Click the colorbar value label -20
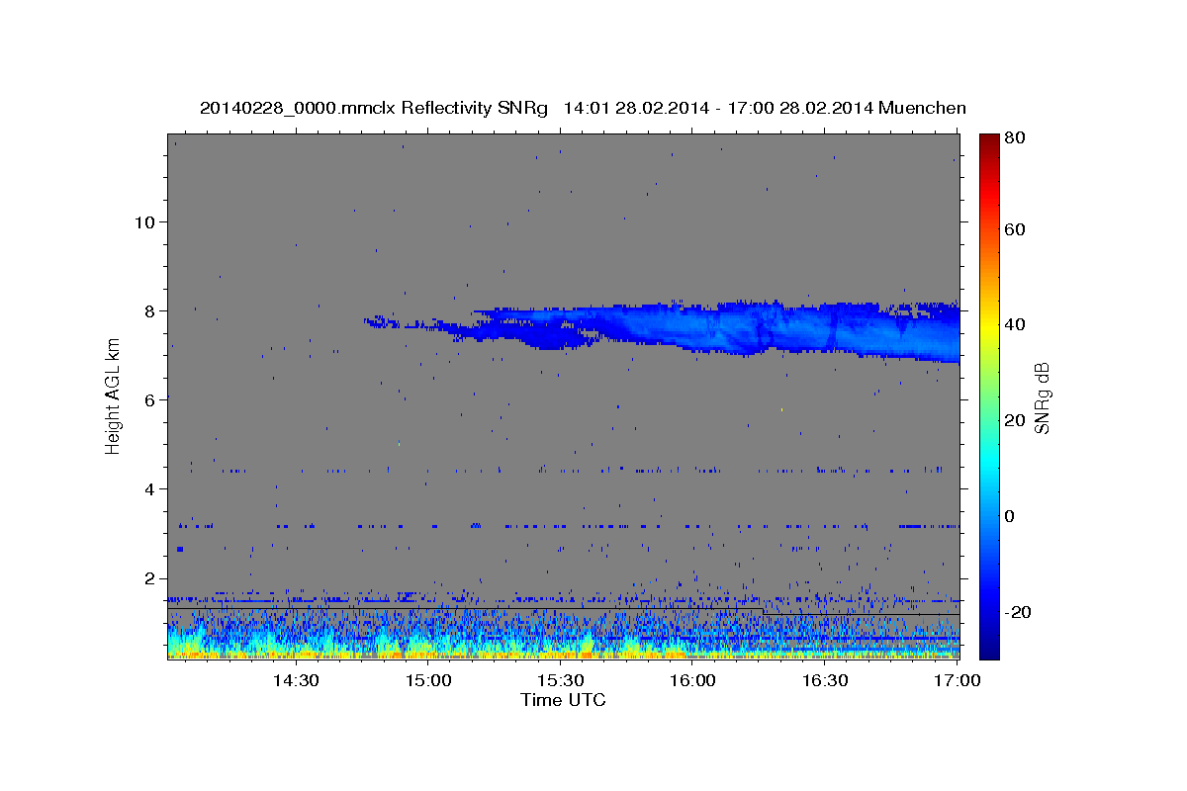1187x791 pixels. (x=1018, y=612)
